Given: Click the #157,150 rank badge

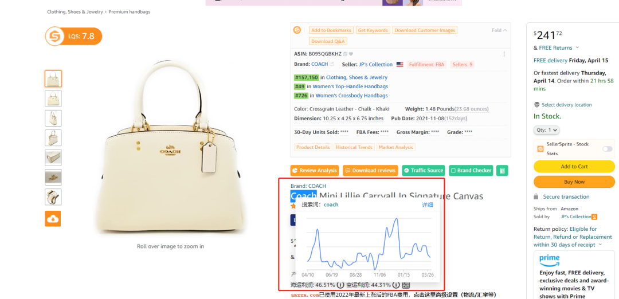Looking at the screenshot, I should point(306,77).
